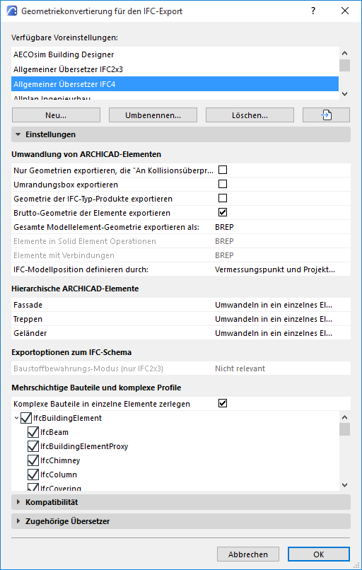The height and width of the screenshot is (570, 362).
Task: Select preset 'Allgemeiner Übersetzer IFC2x3'
Action: pyautogui.click(x=175, y=69)
